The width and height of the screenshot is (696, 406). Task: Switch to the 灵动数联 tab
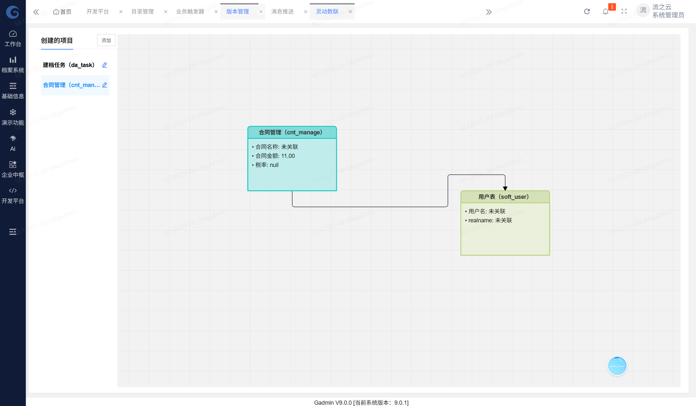click(327, 12)
